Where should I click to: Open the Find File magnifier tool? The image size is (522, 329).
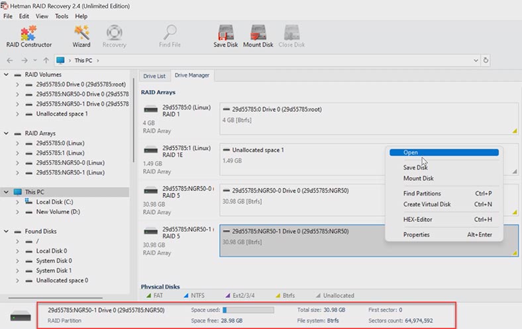(x=170, y=36)
